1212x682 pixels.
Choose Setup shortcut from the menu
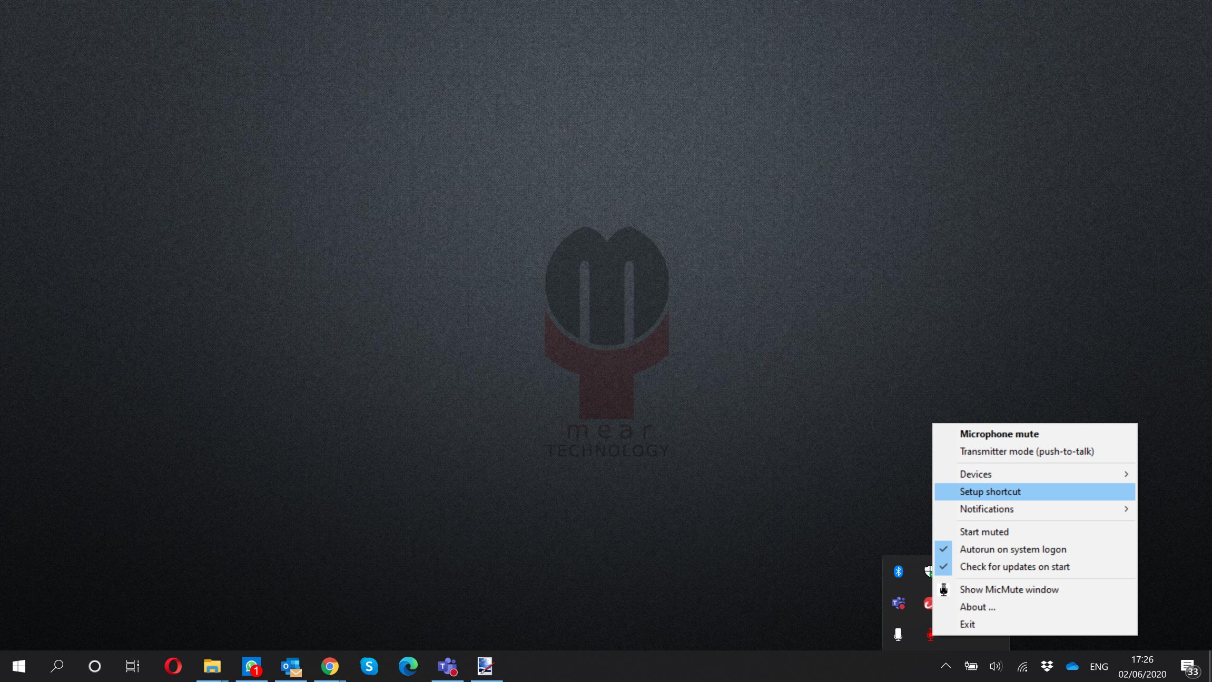click(1034, 492)
